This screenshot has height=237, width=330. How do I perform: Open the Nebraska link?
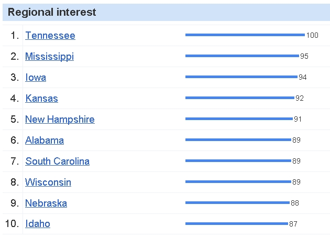pyautogui.click(x=46, y=203)
